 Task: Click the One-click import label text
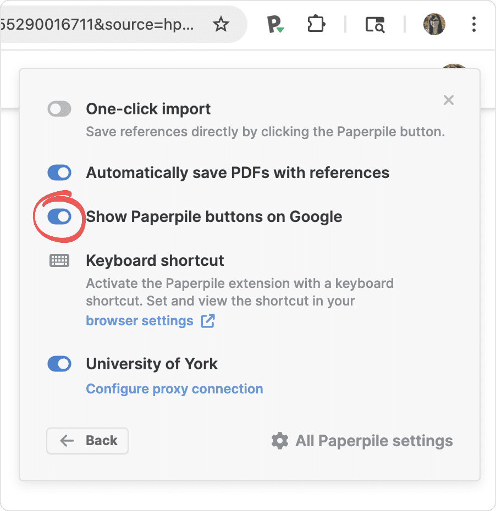point(148,109)
